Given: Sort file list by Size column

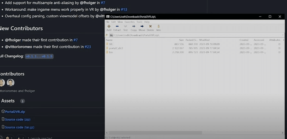Looking at the screenshot, I should 181,40.
